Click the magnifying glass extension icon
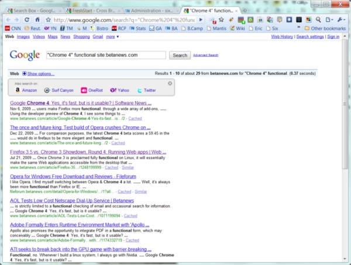The image size is (351, 265). click(318, 20)
